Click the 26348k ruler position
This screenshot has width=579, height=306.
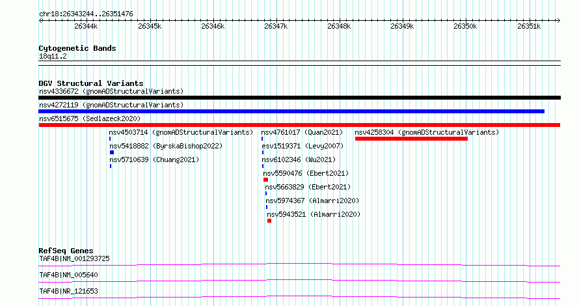pos(339,26)
